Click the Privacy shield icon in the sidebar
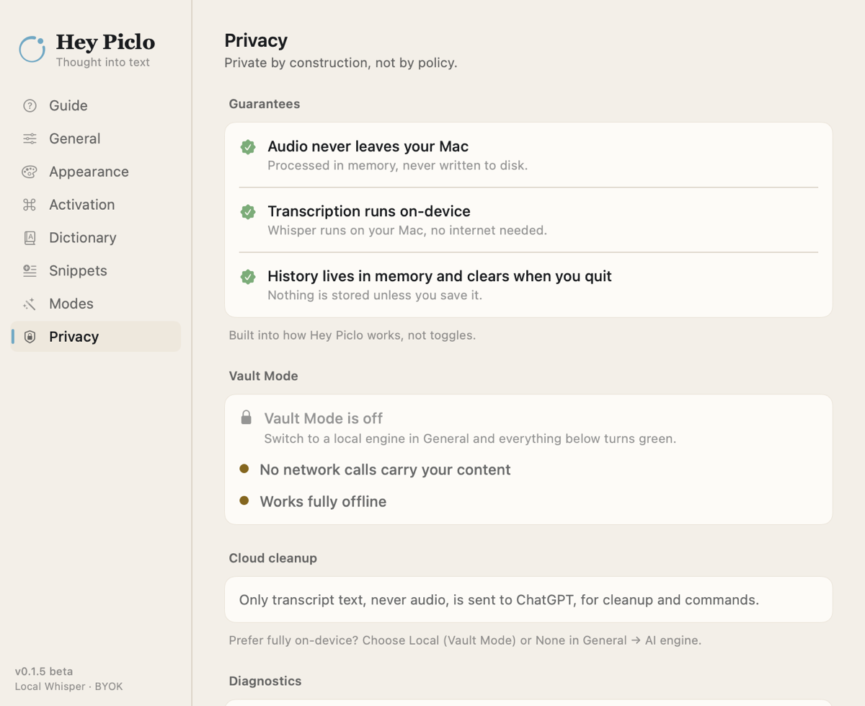This screenshot has height=706, width=865. [30, 337]
